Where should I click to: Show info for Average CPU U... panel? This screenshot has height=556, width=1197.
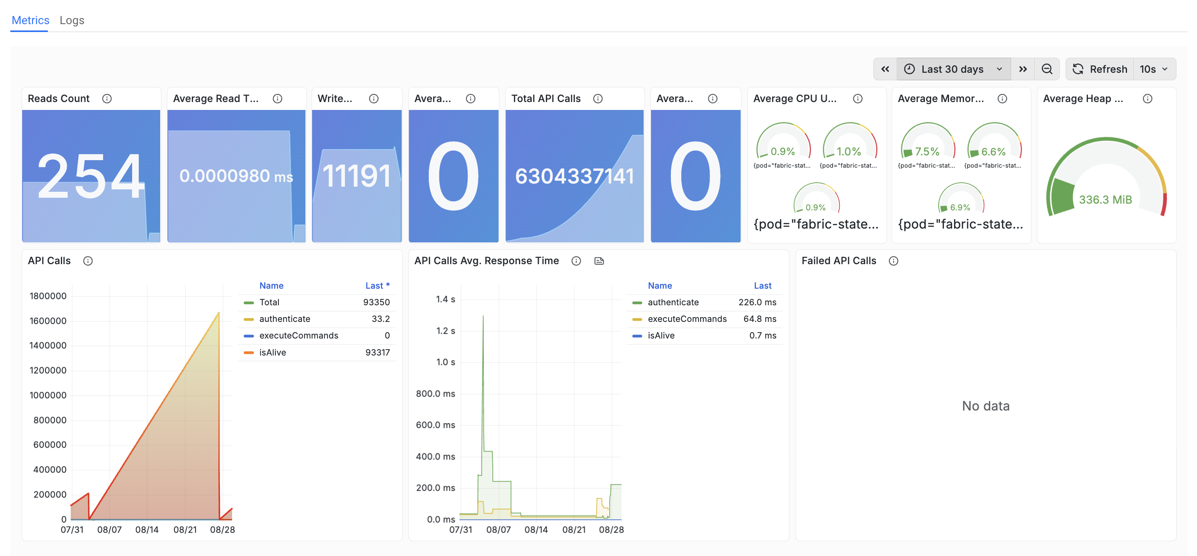click(858, 98)
